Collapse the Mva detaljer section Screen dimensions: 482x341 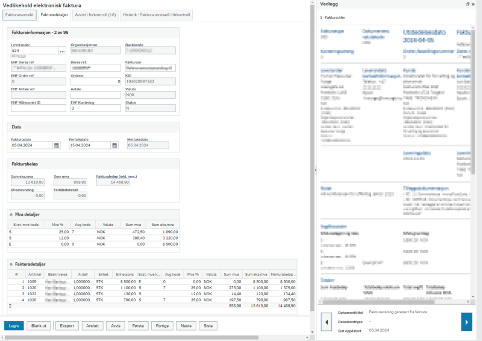click(x=11, y=214)
